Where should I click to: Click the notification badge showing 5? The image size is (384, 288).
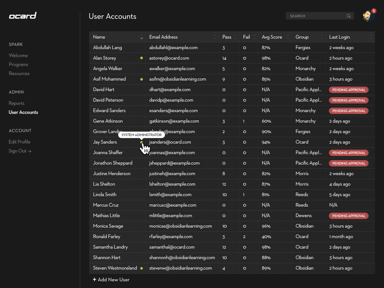373,11
